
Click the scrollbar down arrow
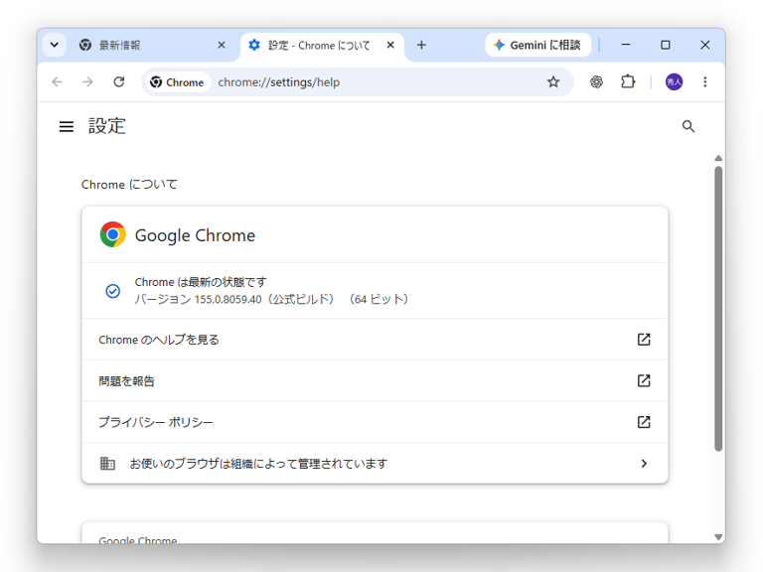tap(718, 537)
